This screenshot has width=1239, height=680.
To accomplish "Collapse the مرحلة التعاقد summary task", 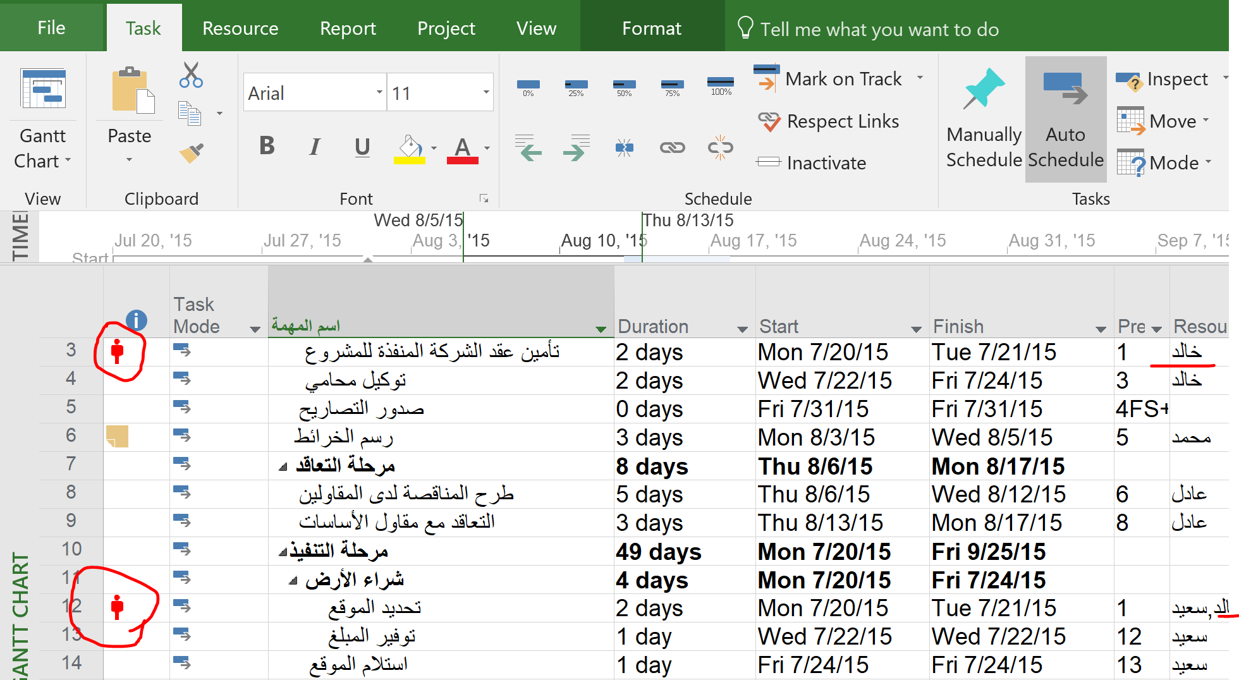I will [283, 467].
